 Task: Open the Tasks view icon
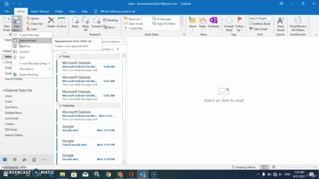click(x=34, y=160)
